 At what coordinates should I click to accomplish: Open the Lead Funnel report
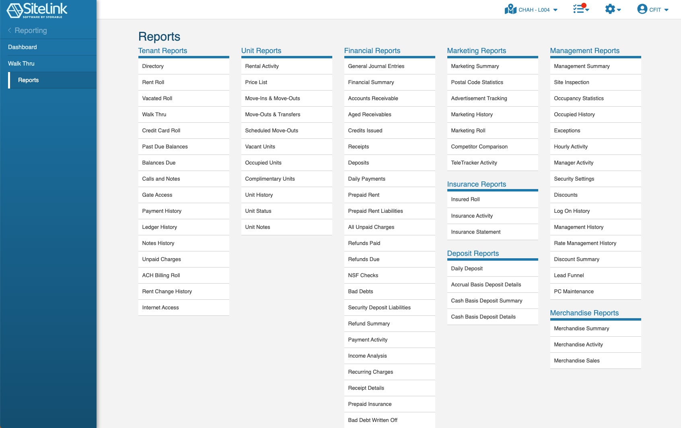(569, 275)
